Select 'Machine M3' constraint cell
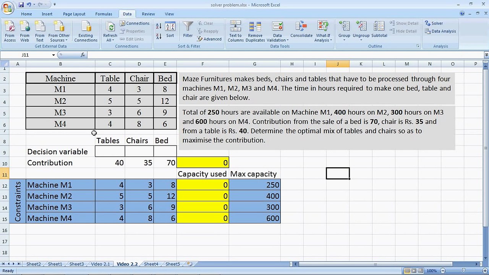489x275 pixels. [60, 207]
